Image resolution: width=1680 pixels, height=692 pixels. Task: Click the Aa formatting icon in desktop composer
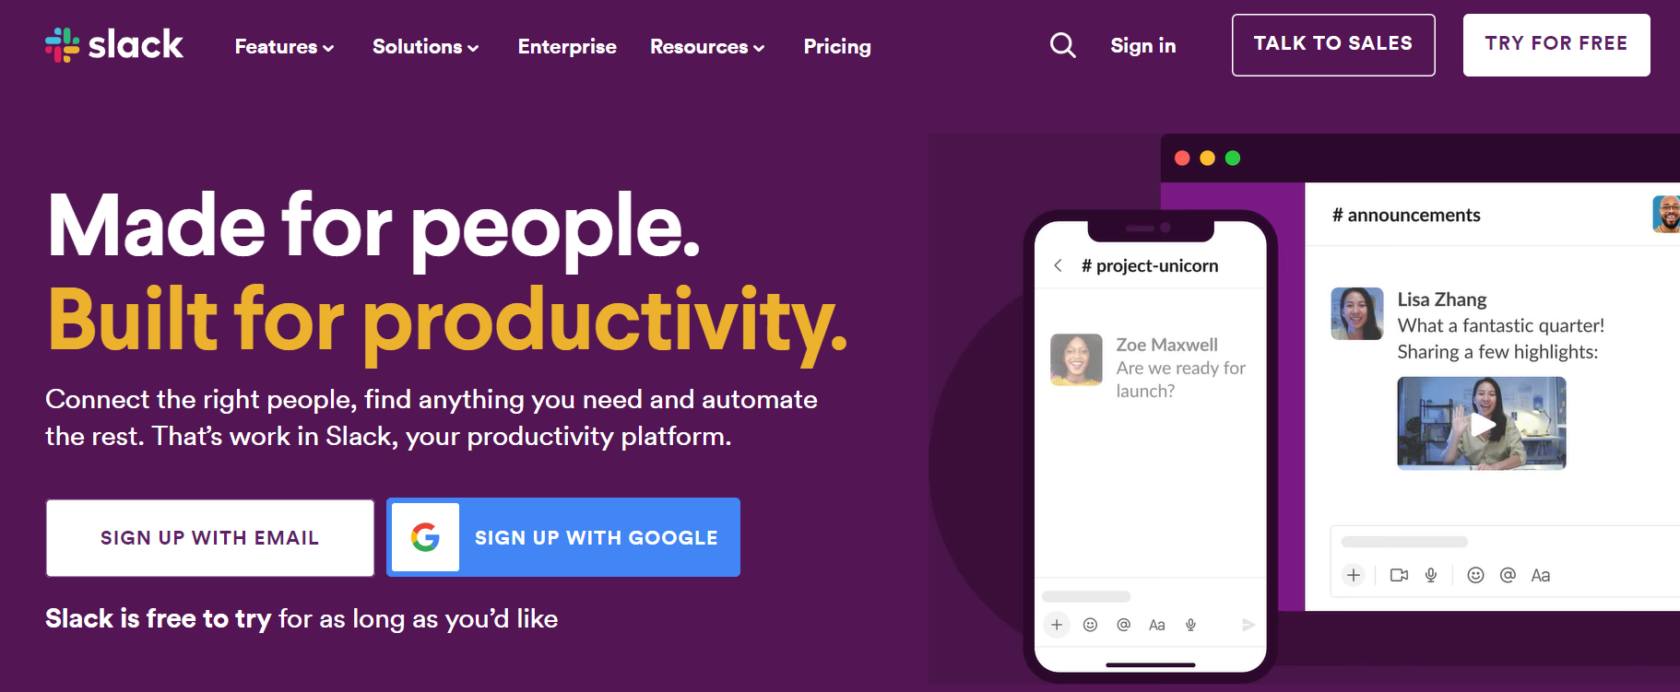pyautogui.click(x=1540, y=575)
